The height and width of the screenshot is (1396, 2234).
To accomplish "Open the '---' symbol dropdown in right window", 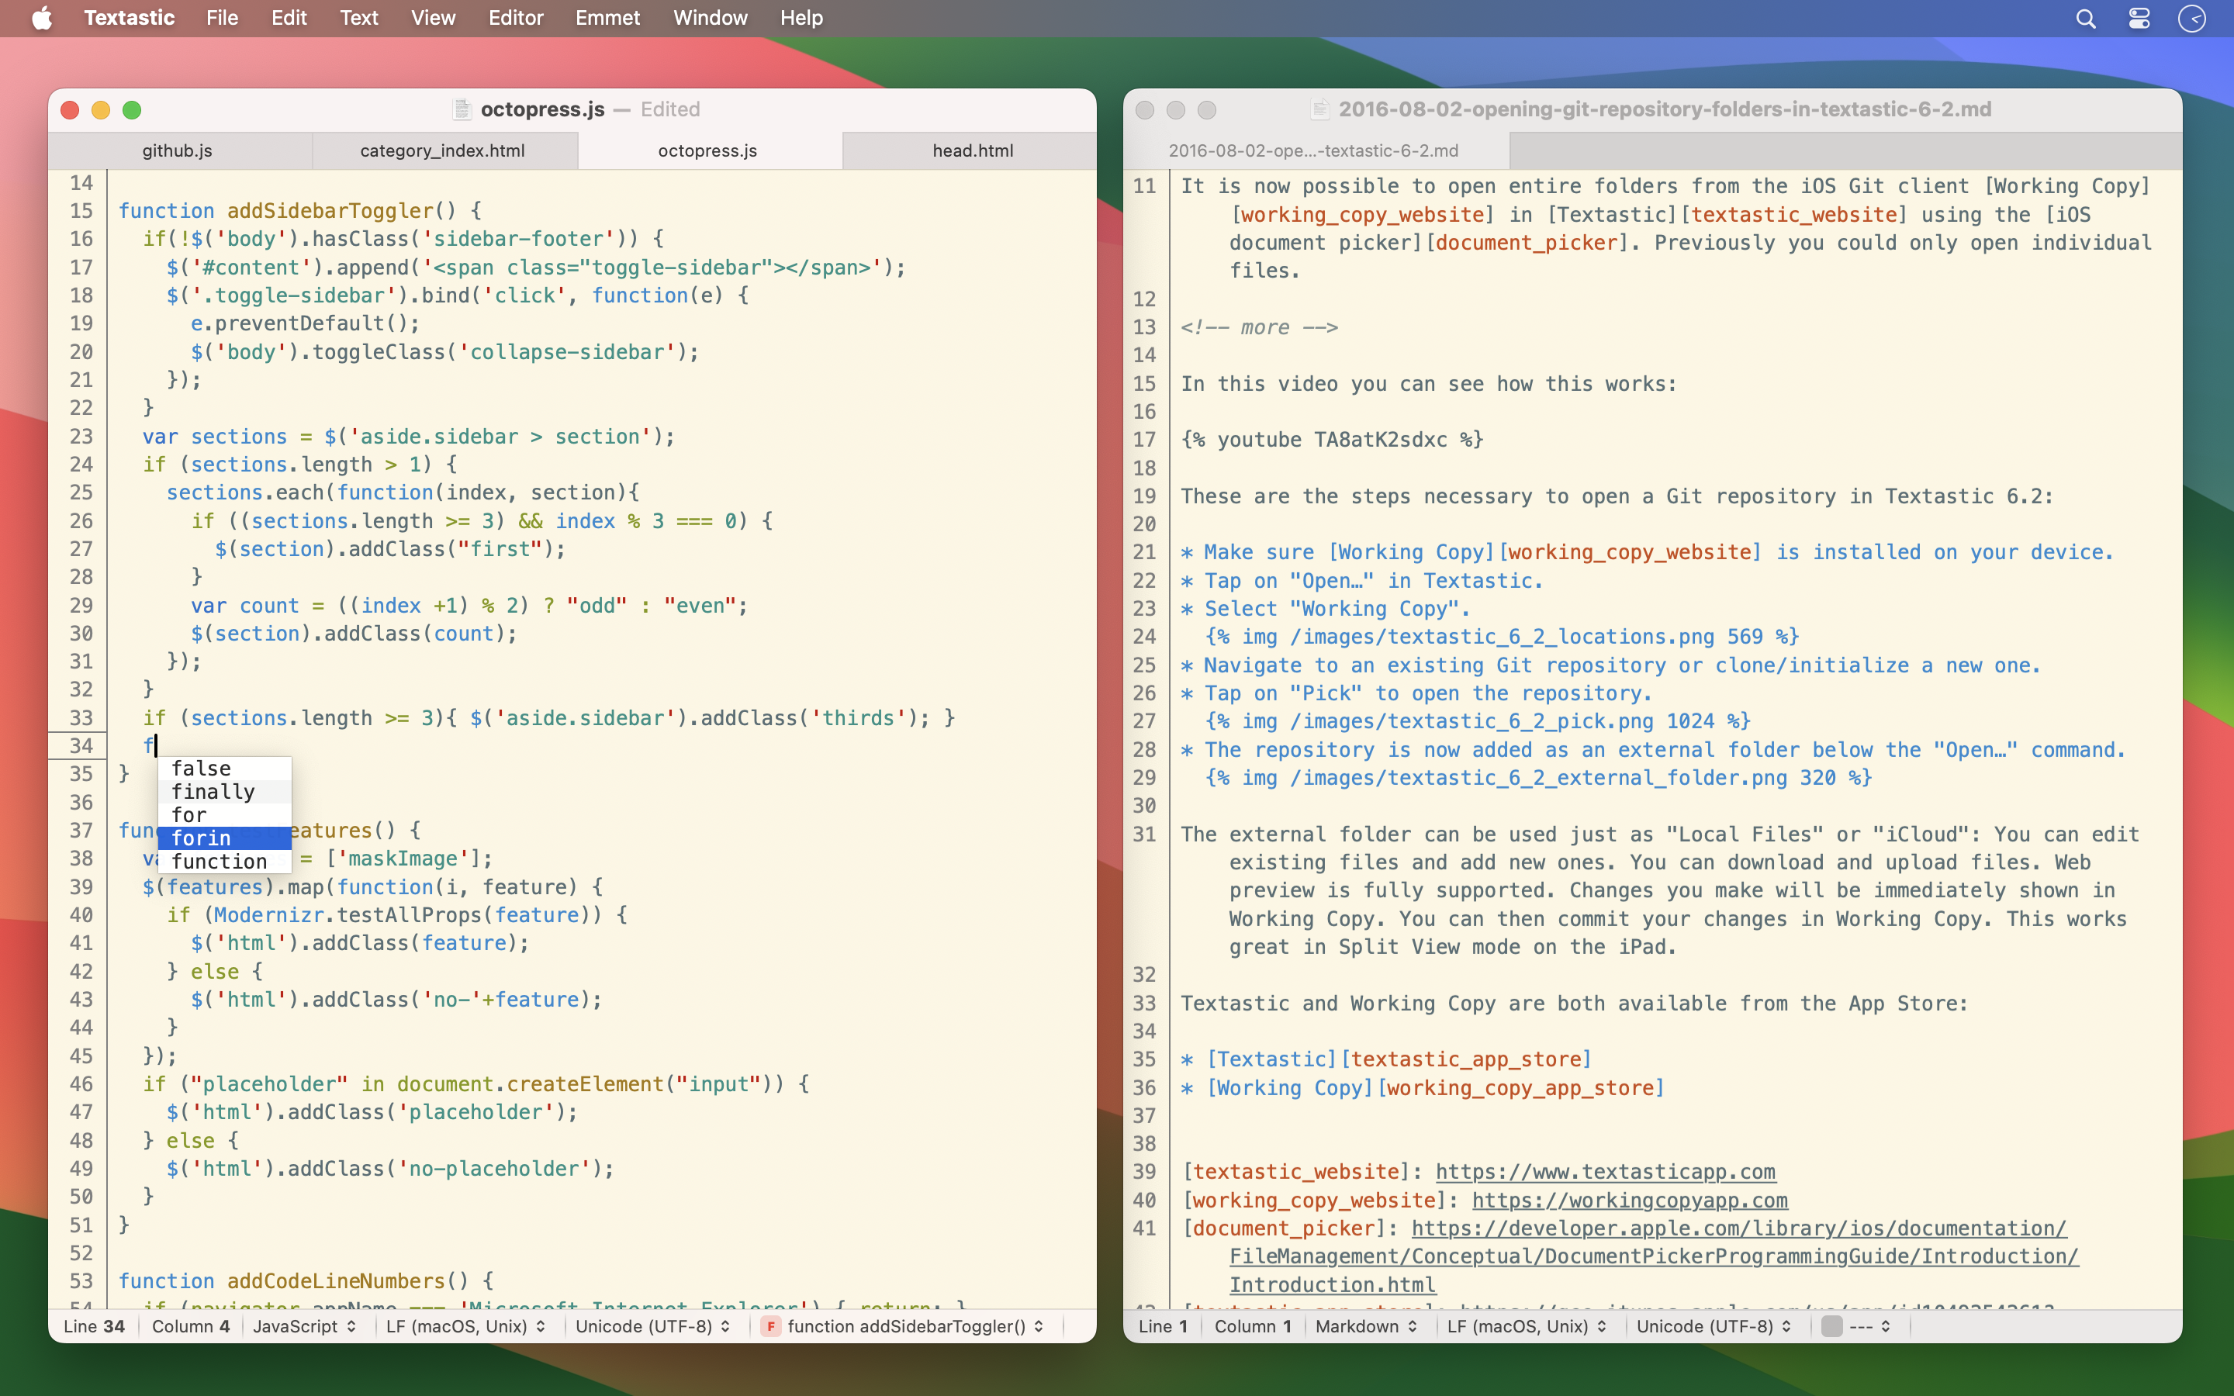I will [1857, 1326].
